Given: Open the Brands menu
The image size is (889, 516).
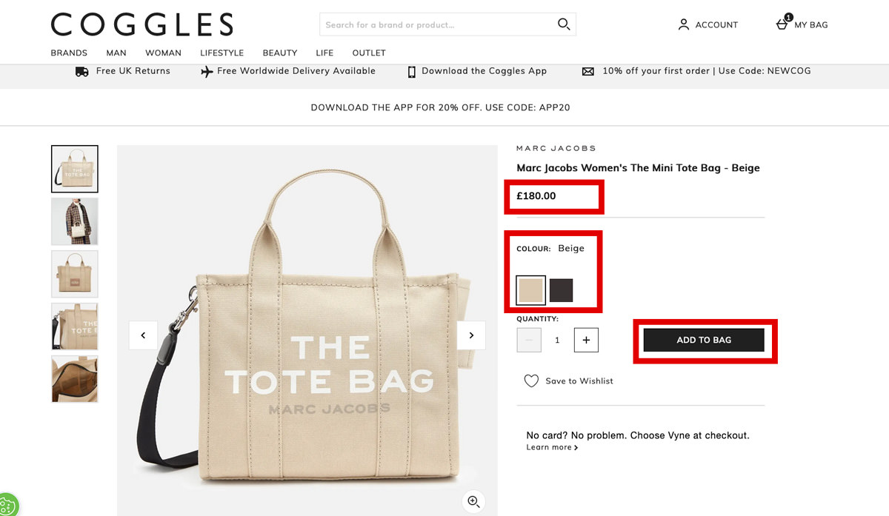Looking at the screenshot, I should 69,53.
